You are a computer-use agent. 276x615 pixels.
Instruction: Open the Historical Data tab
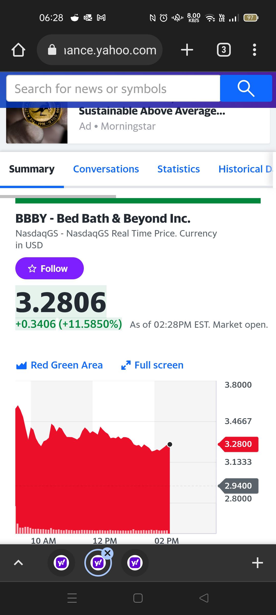pyautogui.click(x=245, y=169)
